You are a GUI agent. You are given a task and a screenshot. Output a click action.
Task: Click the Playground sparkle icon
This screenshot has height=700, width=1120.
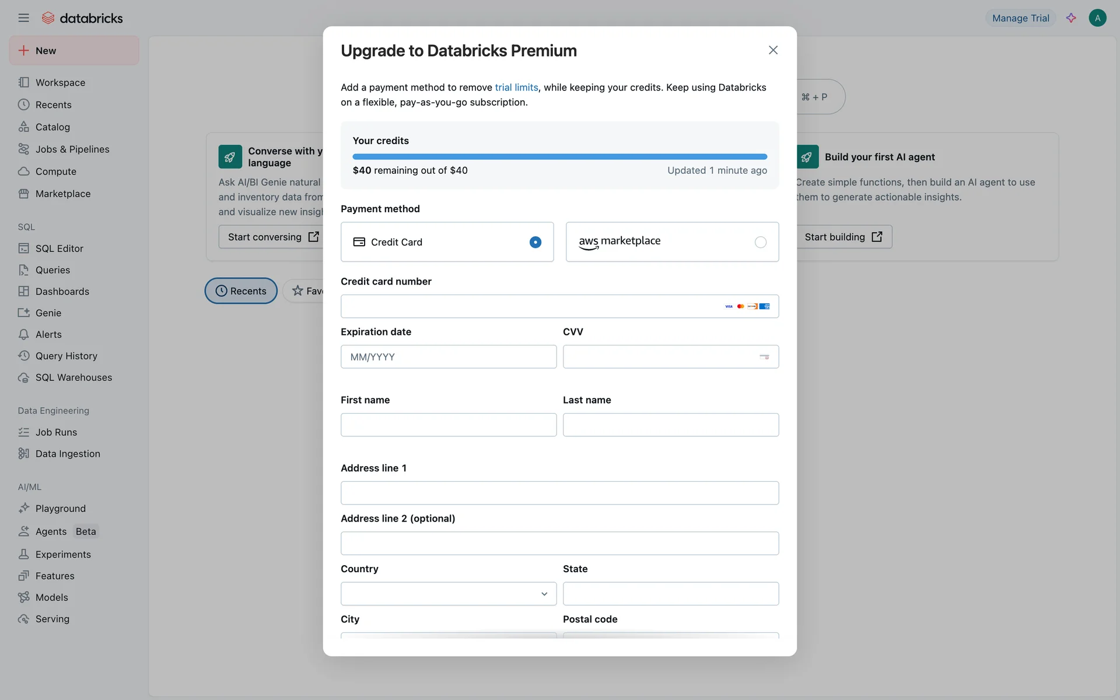pyautogui.click(x=23, y=508)
